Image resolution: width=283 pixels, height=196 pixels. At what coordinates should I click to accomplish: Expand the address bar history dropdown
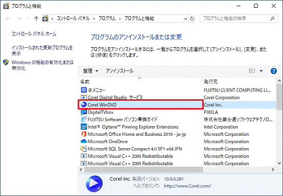point(185,19)
